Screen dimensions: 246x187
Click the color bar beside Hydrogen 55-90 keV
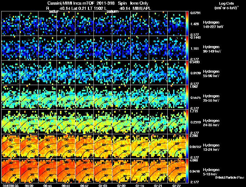(x=187, y=73)
